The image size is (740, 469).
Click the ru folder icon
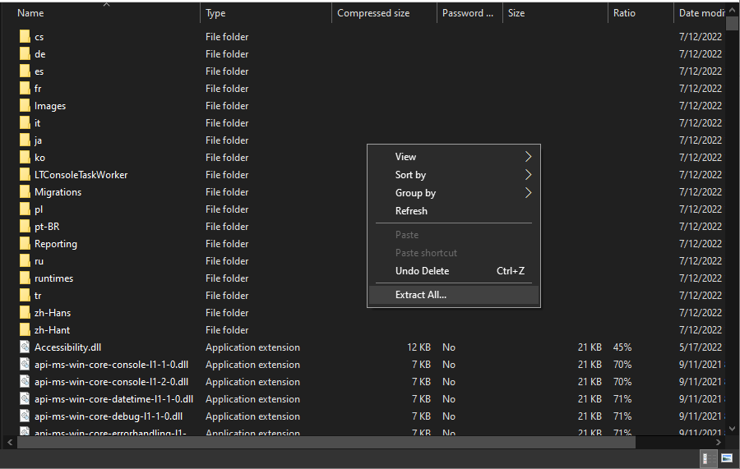pyautogui.click(x=25, y=261)
